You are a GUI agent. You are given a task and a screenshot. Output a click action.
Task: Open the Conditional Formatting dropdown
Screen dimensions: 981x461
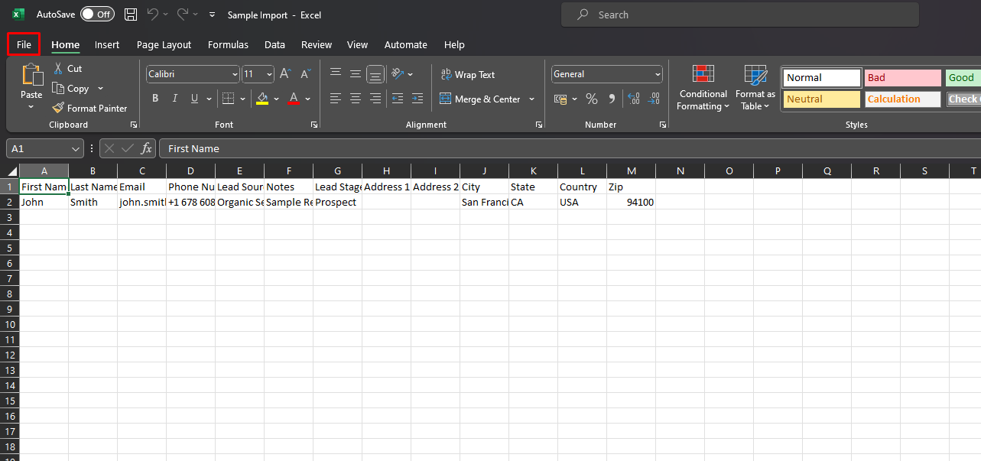tap(703, 89)
